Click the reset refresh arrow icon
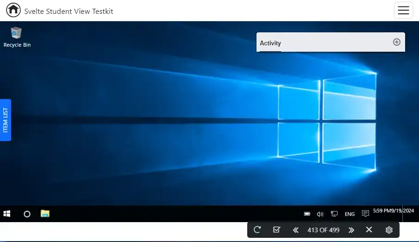 point(257,230)
